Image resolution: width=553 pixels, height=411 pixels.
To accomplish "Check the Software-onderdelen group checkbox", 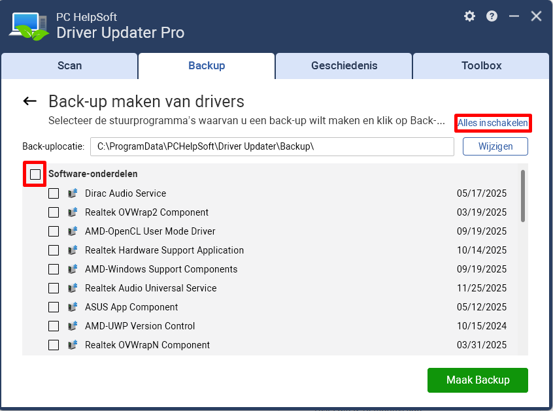I will (x=35, y=174).
